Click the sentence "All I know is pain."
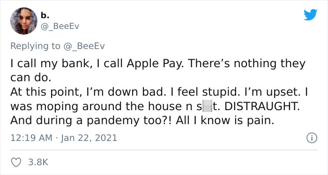The image size is (328, 175). tap(225, 120)
